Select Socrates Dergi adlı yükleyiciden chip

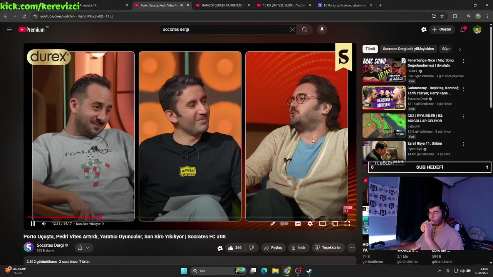408,49
